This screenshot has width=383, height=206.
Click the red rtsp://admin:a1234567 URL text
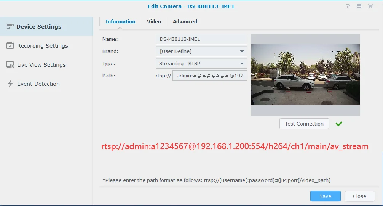(x=235, y=146)
